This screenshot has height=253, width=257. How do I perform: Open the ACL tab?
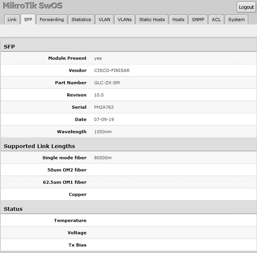(216, 20)
